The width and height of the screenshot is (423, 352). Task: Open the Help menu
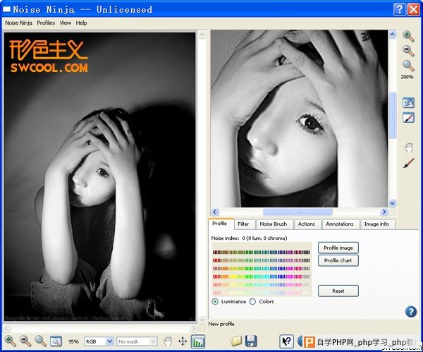(81, 23)
